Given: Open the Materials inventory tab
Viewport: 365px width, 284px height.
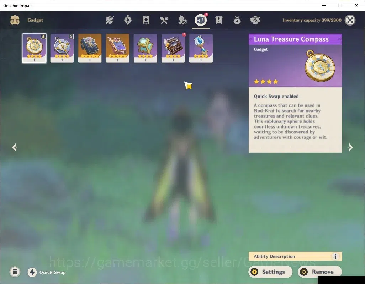Looking at the screenshot, I should click(x=182, y=20).
